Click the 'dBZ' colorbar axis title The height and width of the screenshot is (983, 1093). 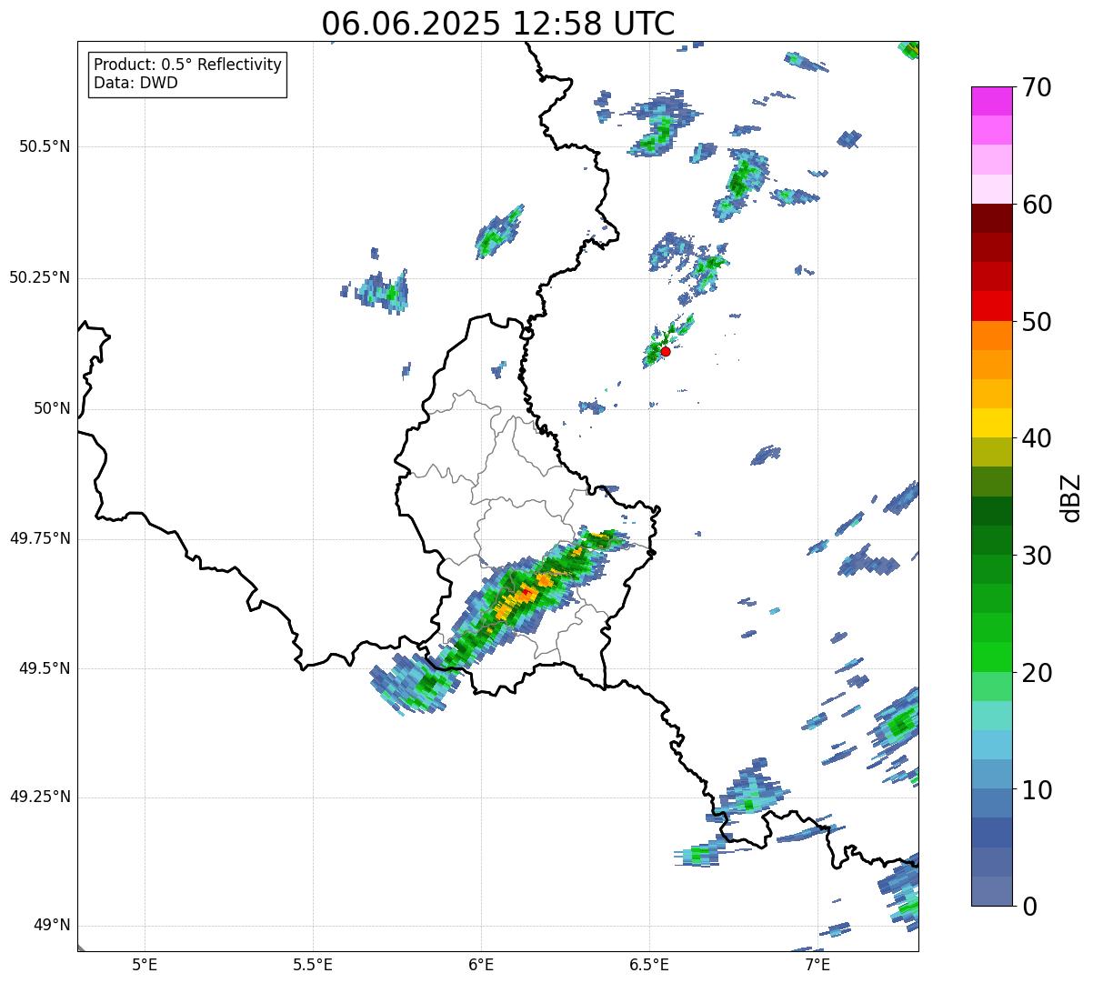1071,497
